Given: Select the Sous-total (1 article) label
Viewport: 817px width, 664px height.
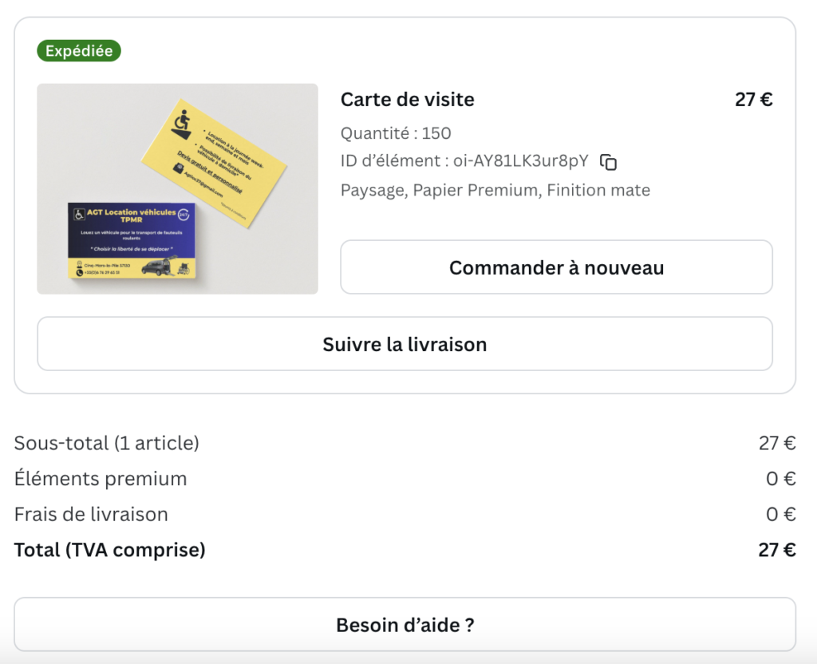Looking at the screenshot, I should (107, 443).
